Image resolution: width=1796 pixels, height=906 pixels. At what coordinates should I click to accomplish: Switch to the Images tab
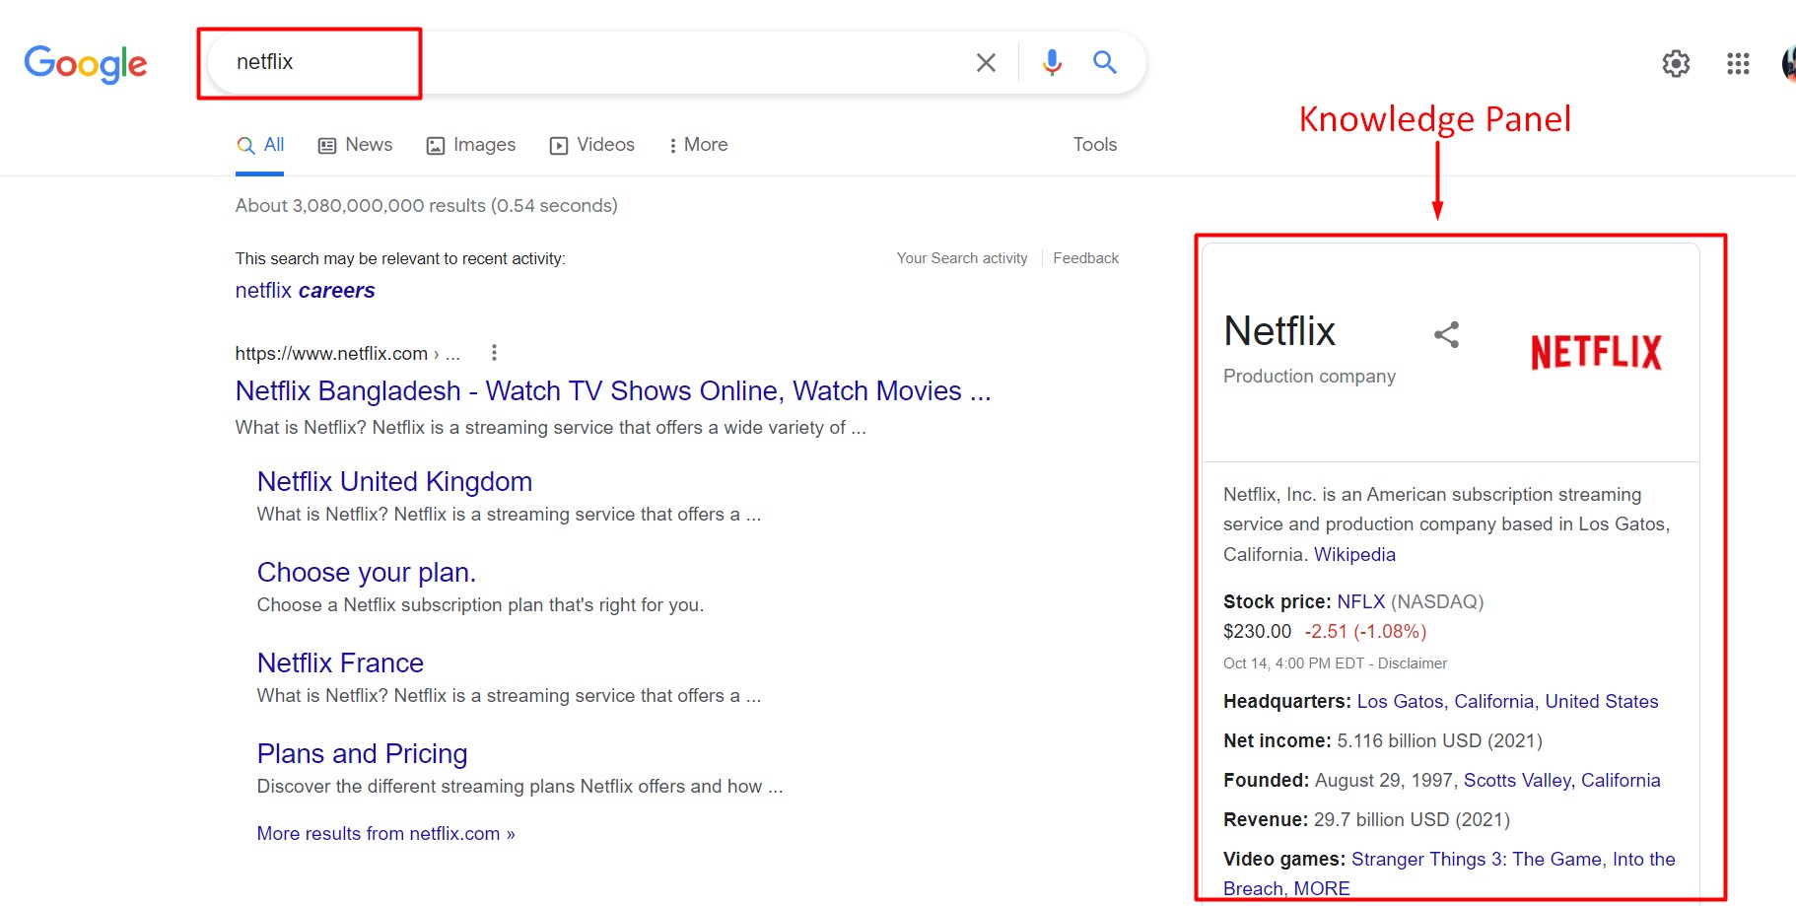point(470,145)
